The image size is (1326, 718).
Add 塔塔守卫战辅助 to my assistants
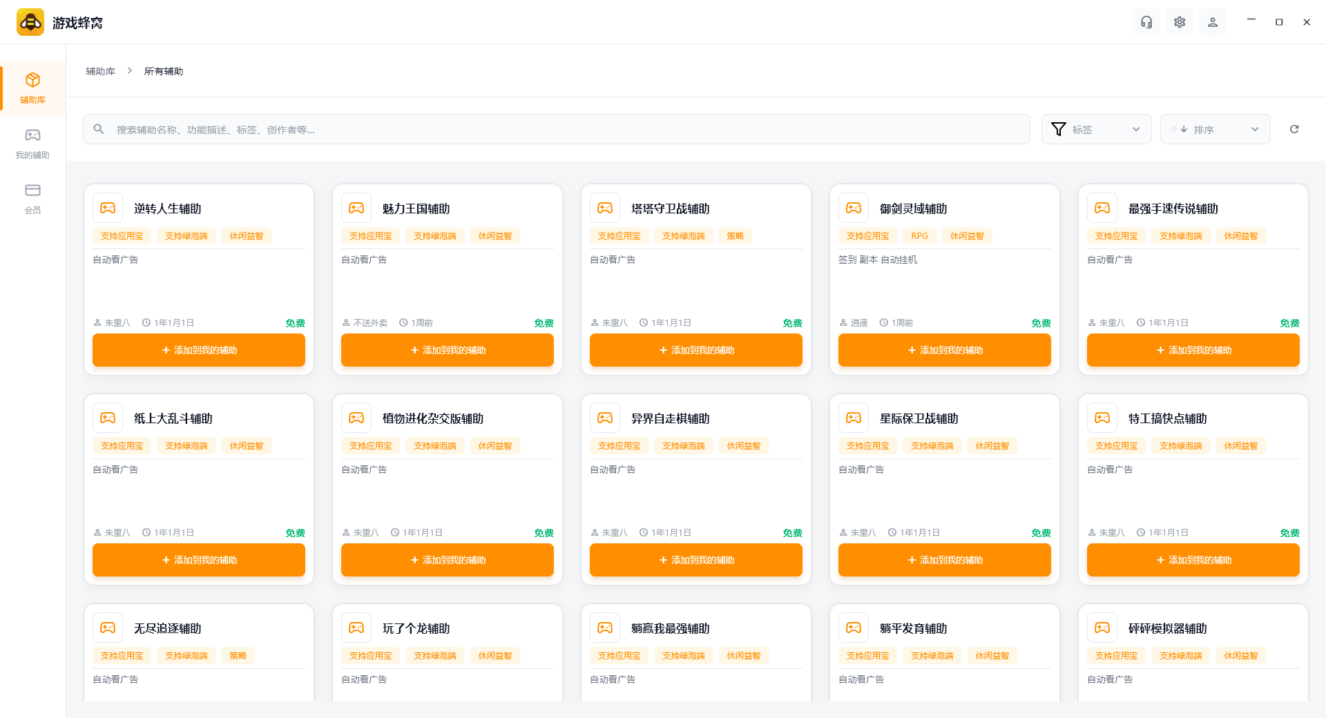696,350
